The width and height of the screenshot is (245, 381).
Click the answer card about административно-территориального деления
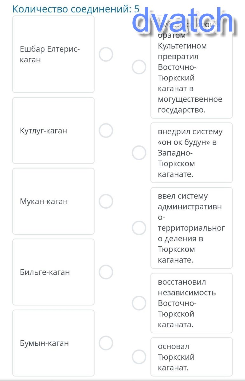(191, 228)
